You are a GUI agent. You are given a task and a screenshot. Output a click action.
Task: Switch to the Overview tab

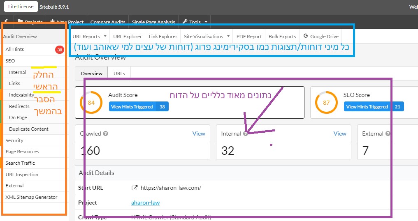point(91,73)
